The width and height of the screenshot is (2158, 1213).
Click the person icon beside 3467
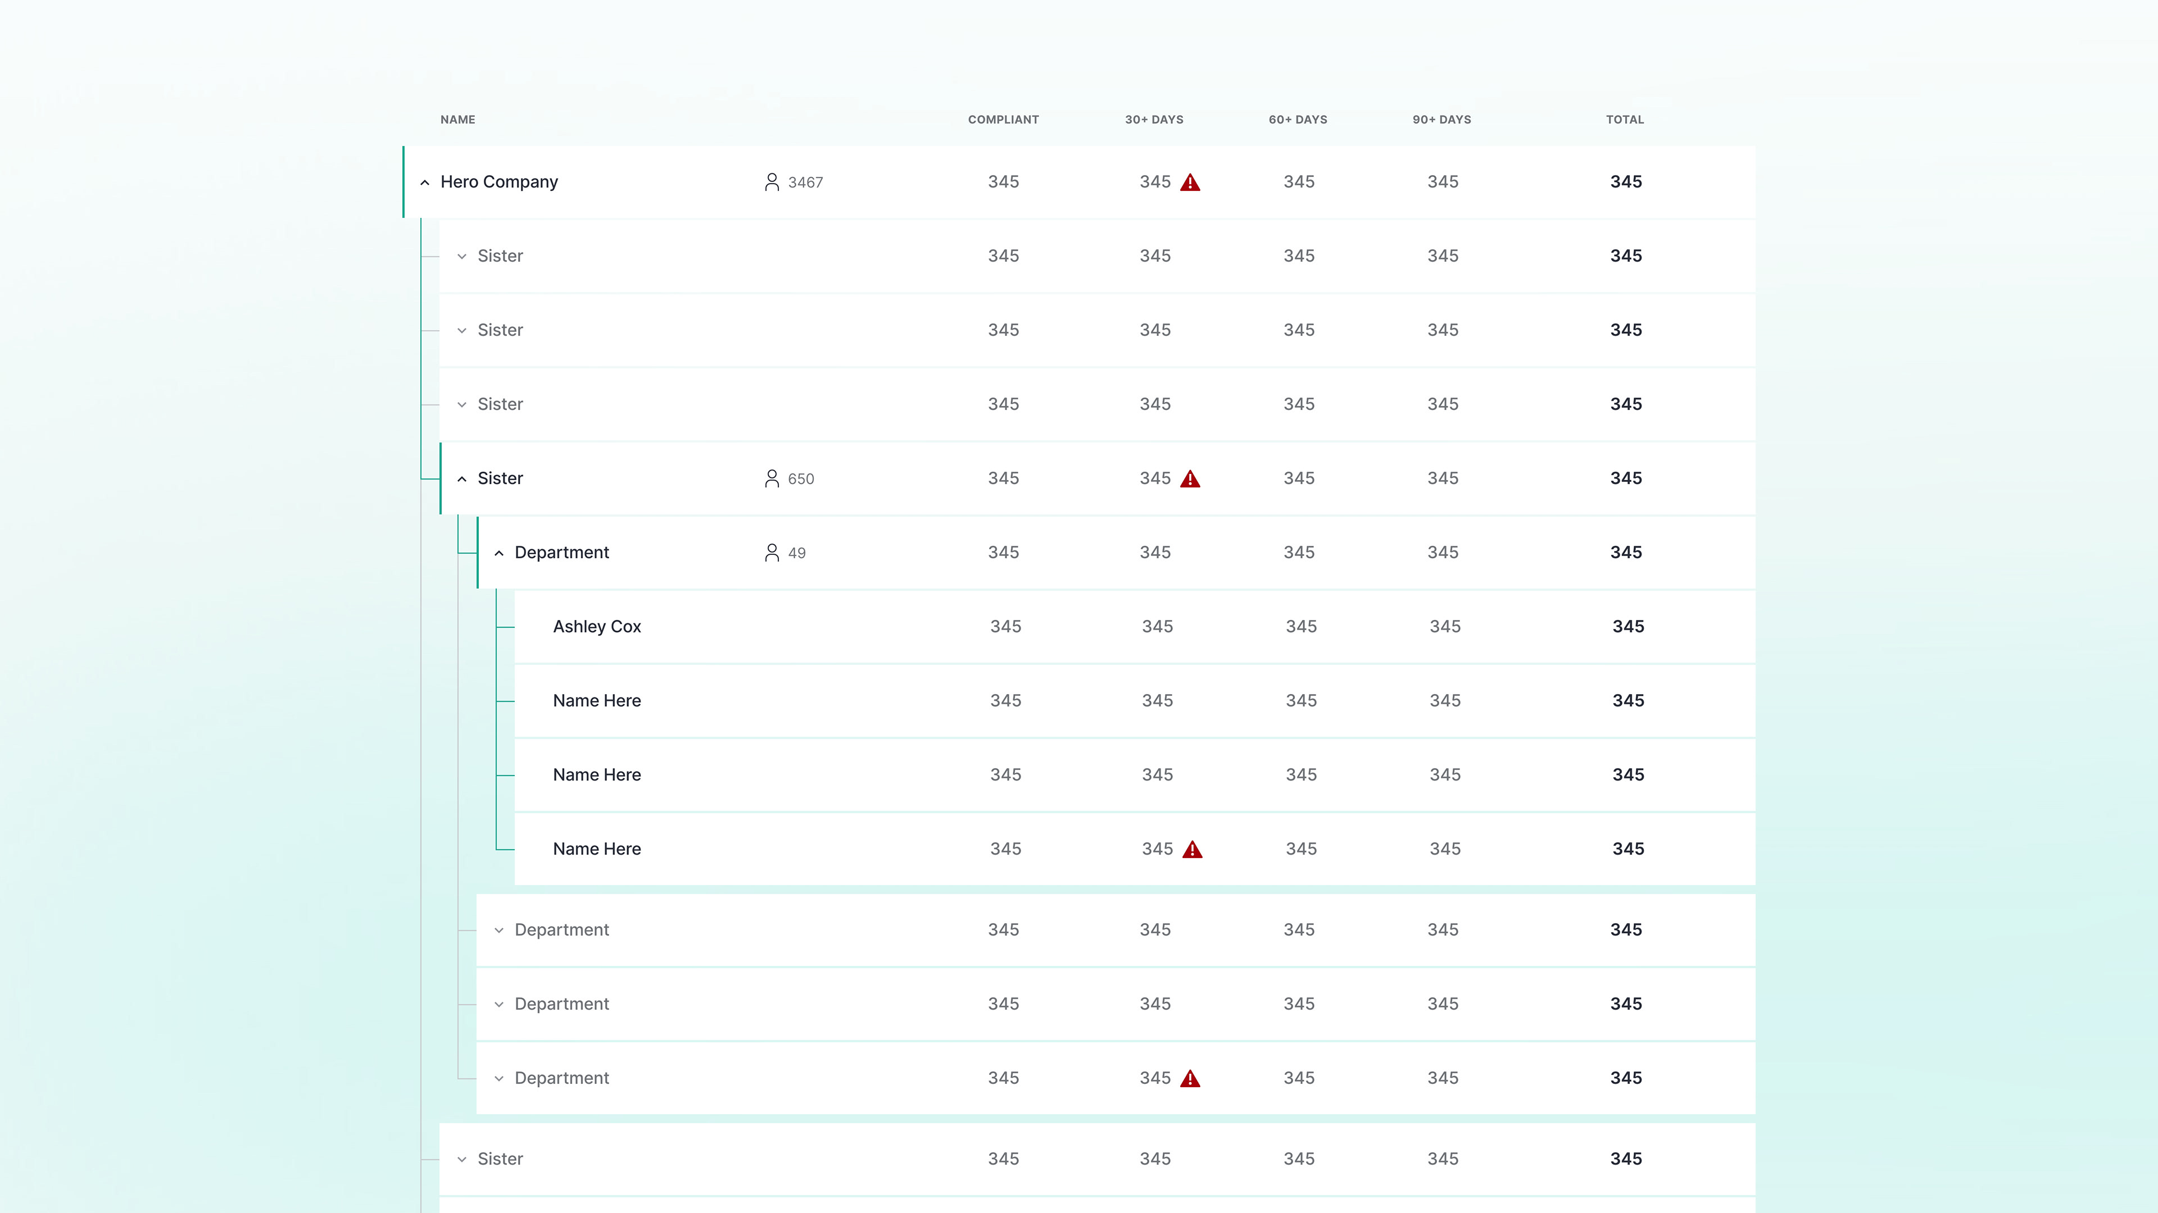pyautogui.click(x=772, y=181)
